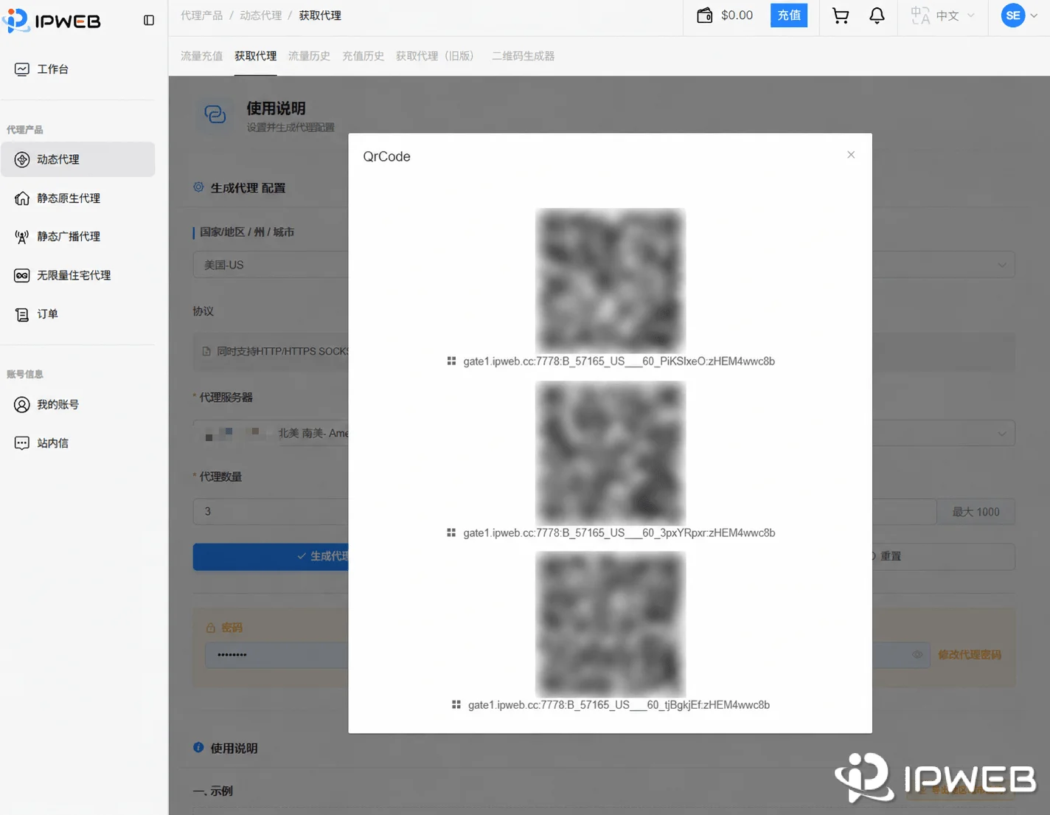Click the 协议 protocol field
The width and height of the screenshot is (1050, 815).
tap(270, 352)
